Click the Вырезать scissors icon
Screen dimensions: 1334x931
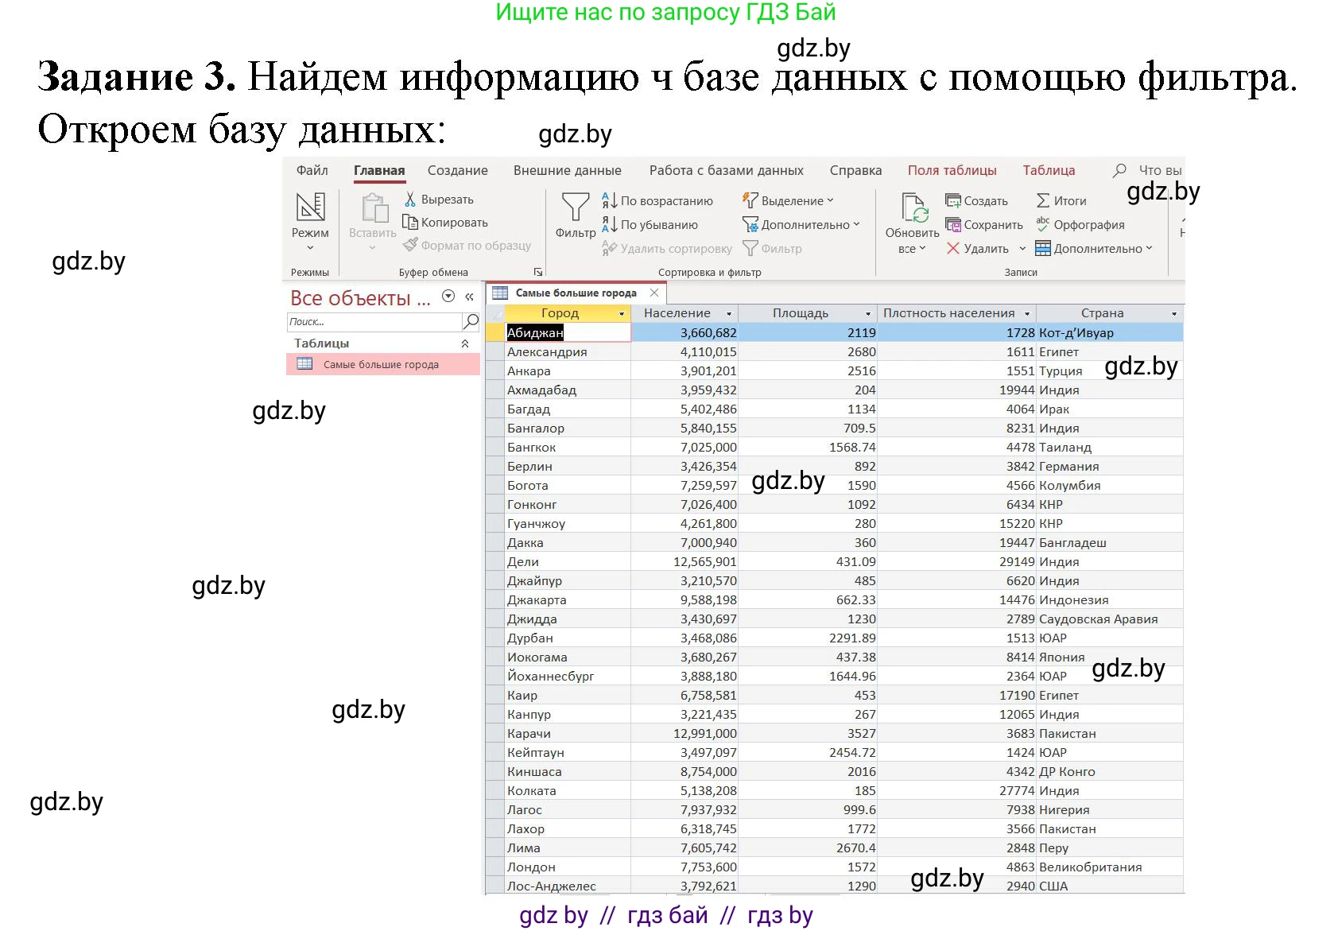pos(411,198)
